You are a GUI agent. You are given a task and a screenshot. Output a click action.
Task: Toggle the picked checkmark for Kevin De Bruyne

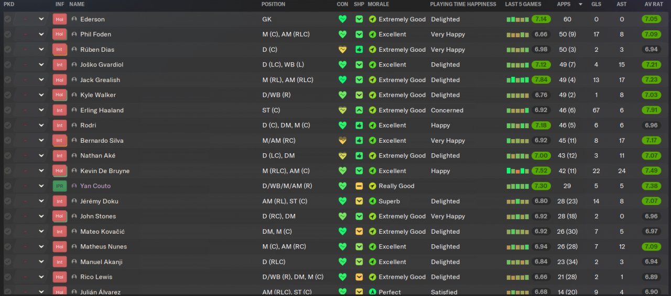pos(7,171)
